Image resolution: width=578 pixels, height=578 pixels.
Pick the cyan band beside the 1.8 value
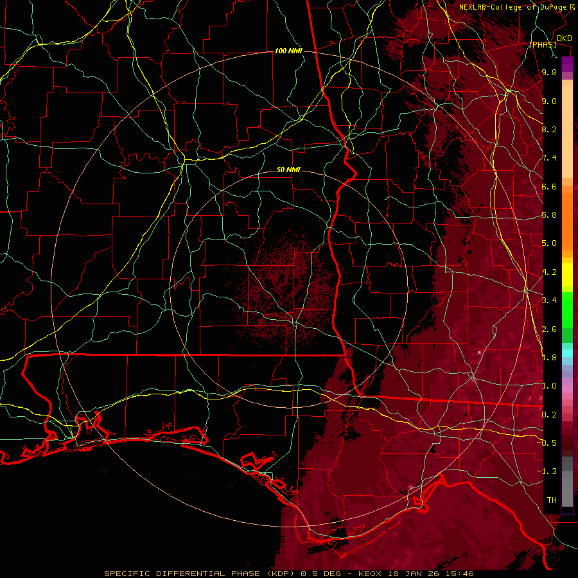(x=567, y=353)
